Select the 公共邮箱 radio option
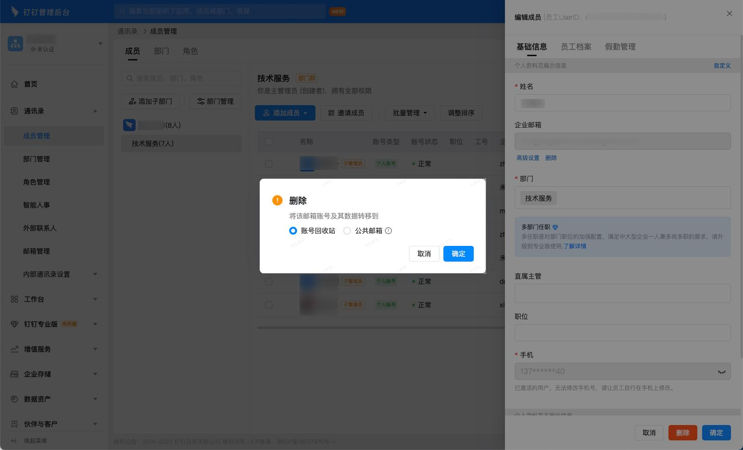The height and width of the screenshot is (450, 743). point(347,231)
